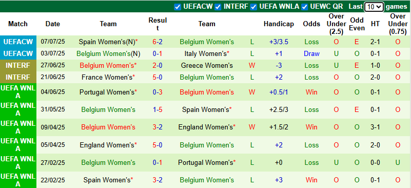Open the Last games count dropdown
The image size is (411, 188).
(x=374, y=7)
